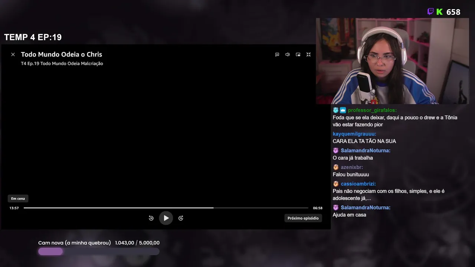This screenshot has width=475, height=267.
Task: Click badge beside SalamandraNoturna's "Ajuda em casa"
Action: click(336, 208)
